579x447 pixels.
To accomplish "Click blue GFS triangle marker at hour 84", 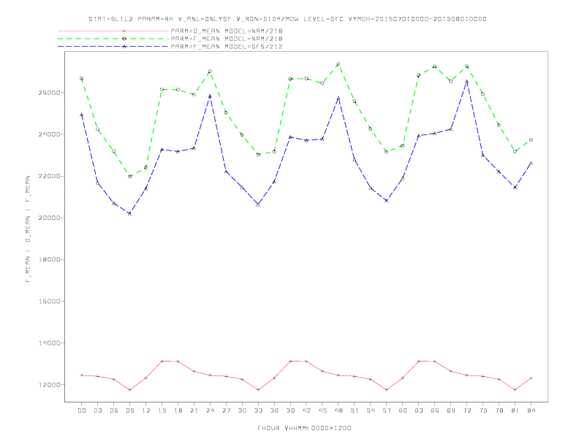I will tap(531, 163).
